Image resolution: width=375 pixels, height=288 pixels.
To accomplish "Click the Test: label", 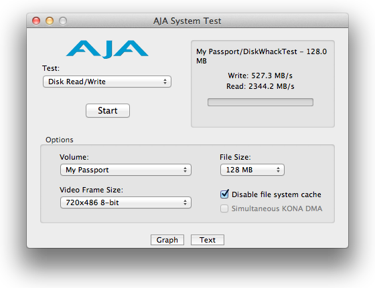I will pos(51,68).
